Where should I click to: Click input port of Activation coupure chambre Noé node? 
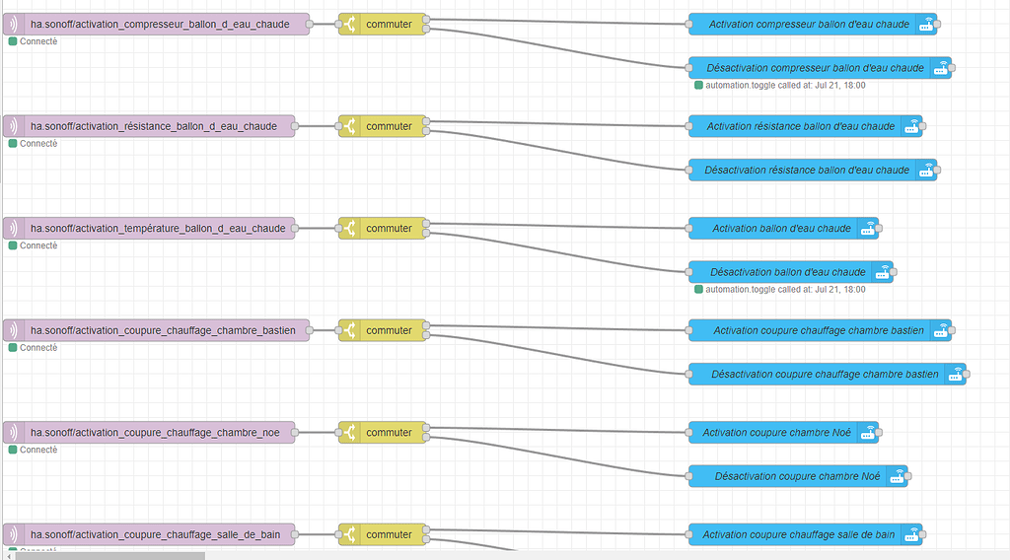tap(689, 433)
